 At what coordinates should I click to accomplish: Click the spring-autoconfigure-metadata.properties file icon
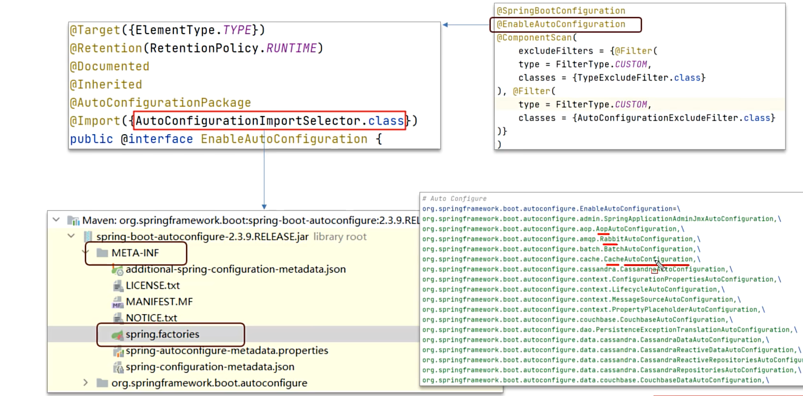pos(118,351)
